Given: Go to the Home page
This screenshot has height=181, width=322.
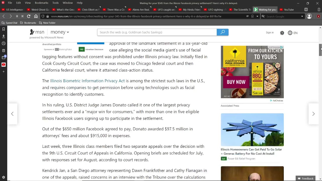Looking at the screenshot, I should [36, 16].
